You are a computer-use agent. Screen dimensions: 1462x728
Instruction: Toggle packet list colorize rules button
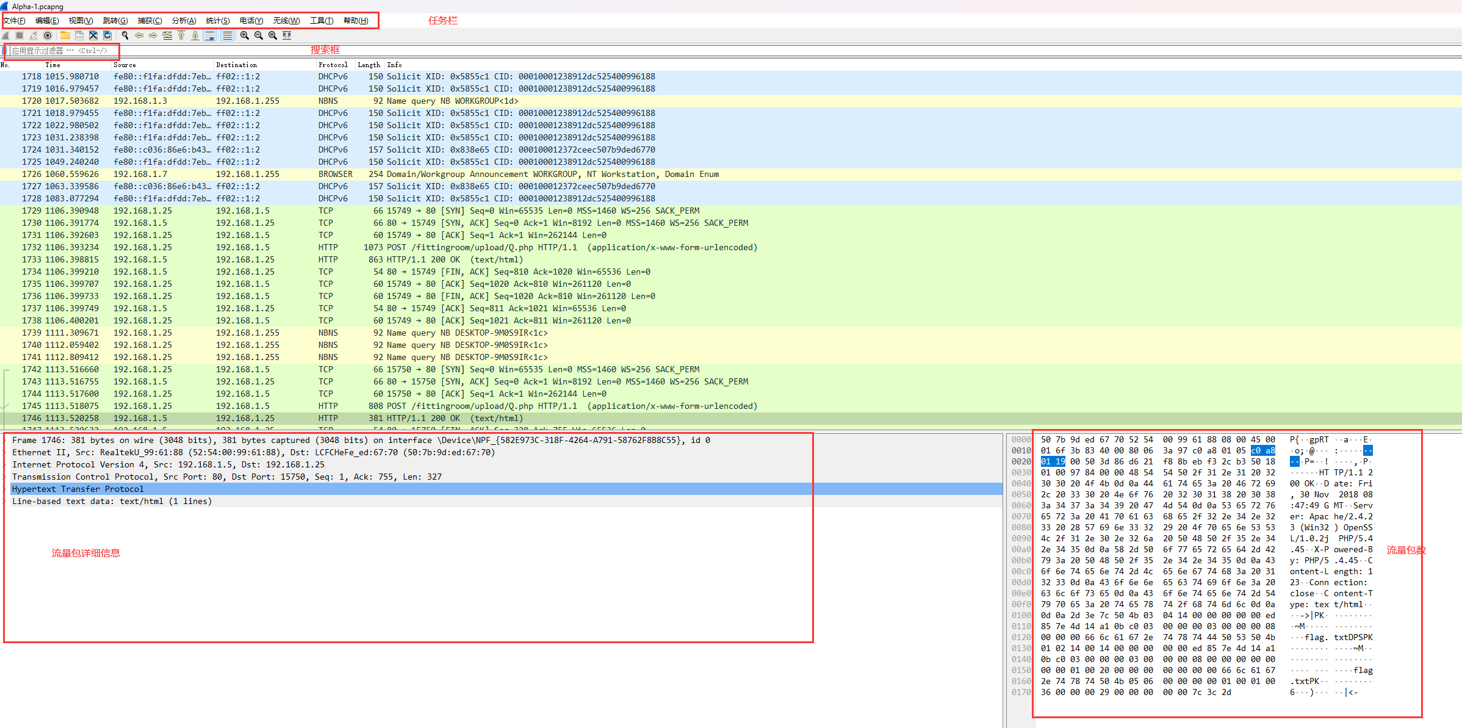[x=227, y=35]
